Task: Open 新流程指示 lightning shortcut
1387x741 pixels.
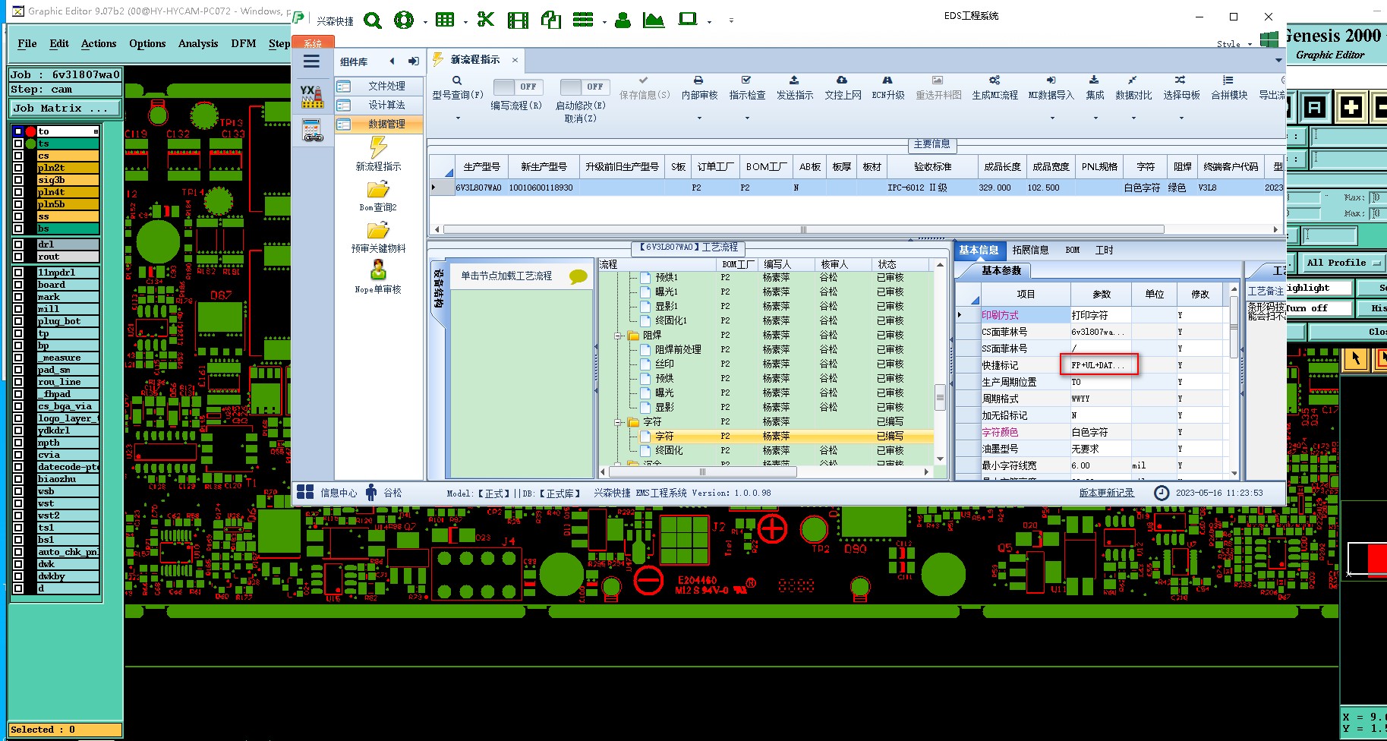Action: [378, 153]
